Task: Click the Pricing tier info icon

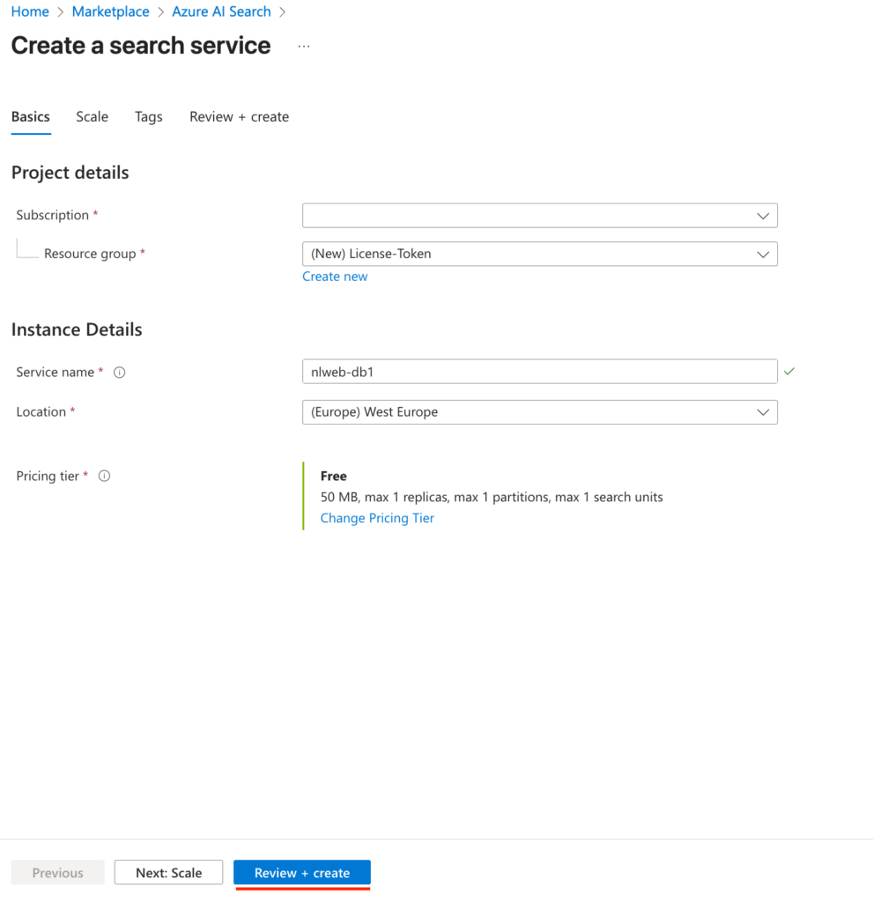Action: [104, 476]
